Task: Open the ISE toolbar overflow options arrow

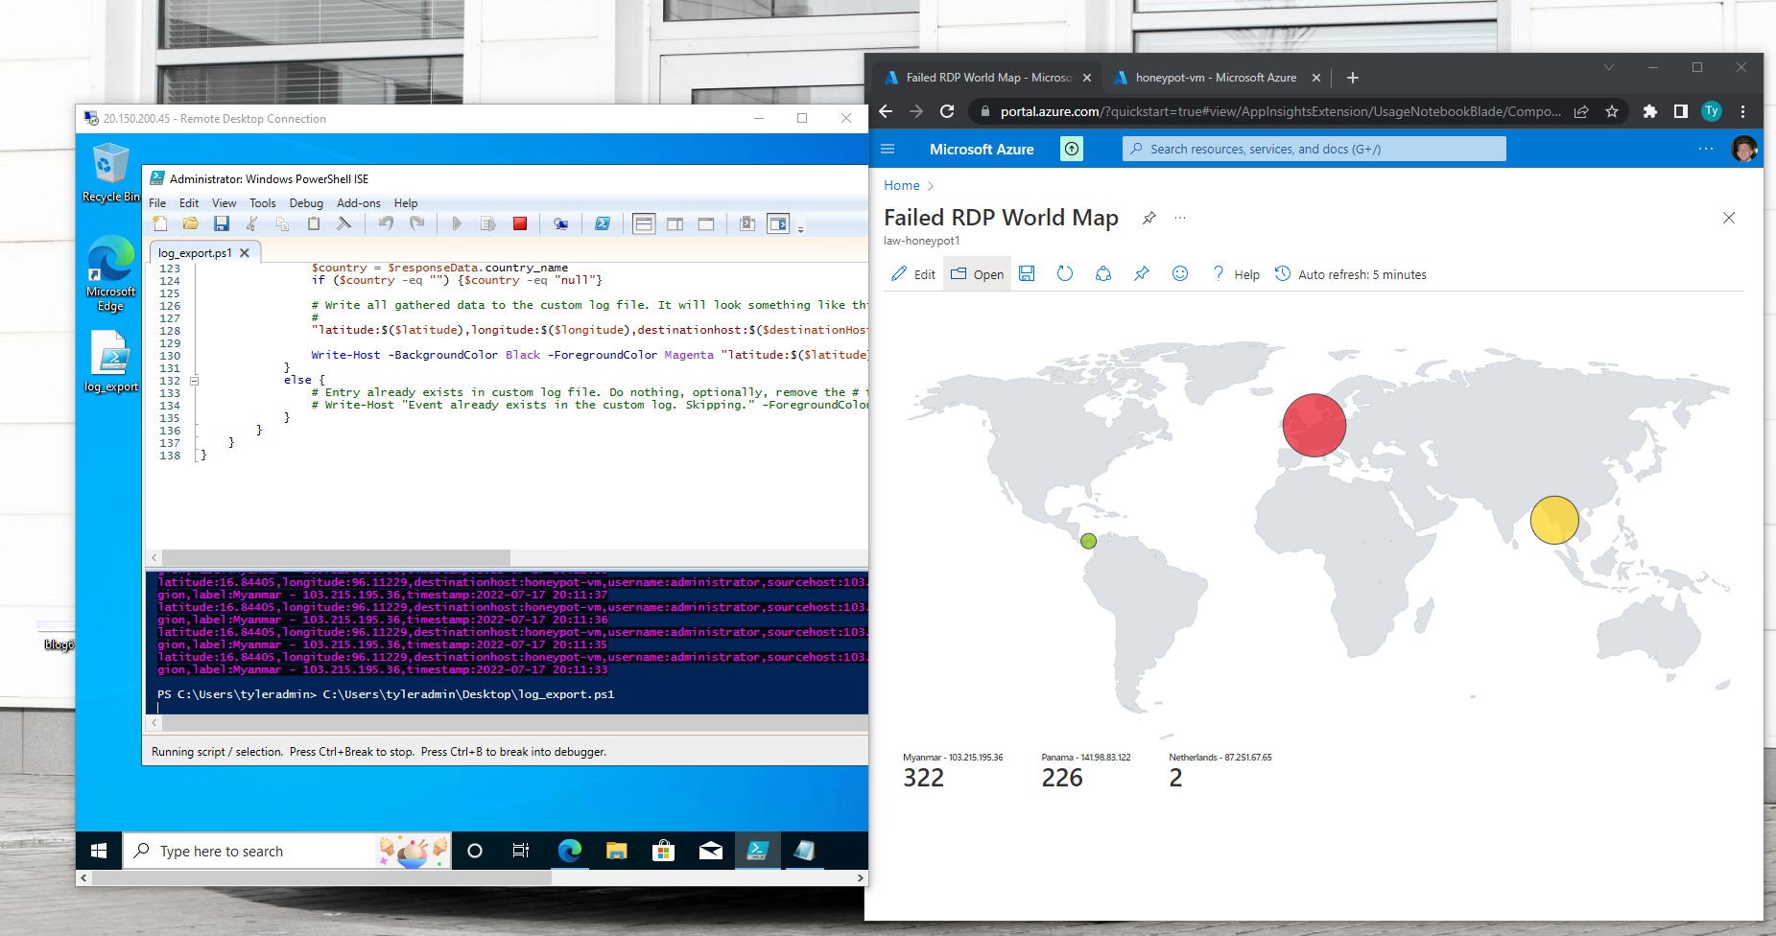Action: [800, 230]
